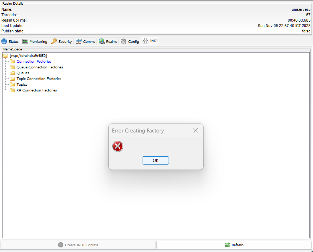Click the Error Creating Factory dialog title
The image size is (313, 252).
(x=138, y=131)
